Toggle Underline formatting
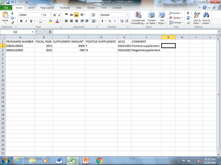The width and height of the screenshot is (221, 165). (x=31, y=21)
